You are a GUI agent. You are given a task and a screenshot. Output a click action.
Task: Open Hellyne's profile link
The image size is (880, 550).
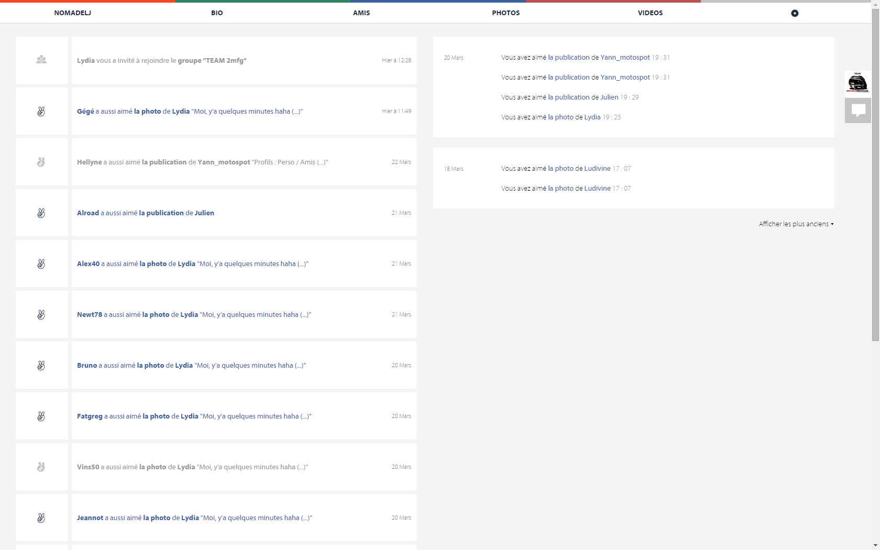(x=90, y=162)
